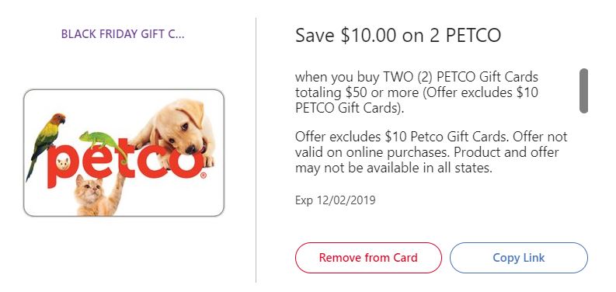Click the hamster inside the letter p
Viewport: 616px width, 292px height.
63,162
